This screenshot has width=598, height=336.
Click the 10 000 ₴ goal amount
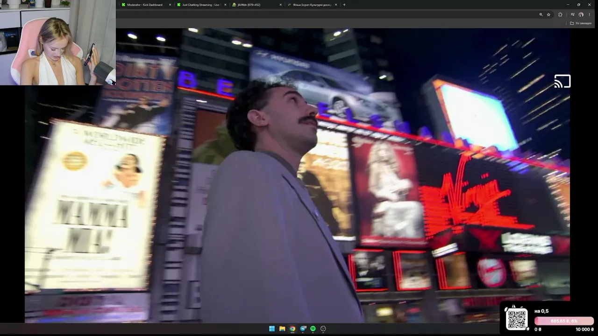[585, 329]
